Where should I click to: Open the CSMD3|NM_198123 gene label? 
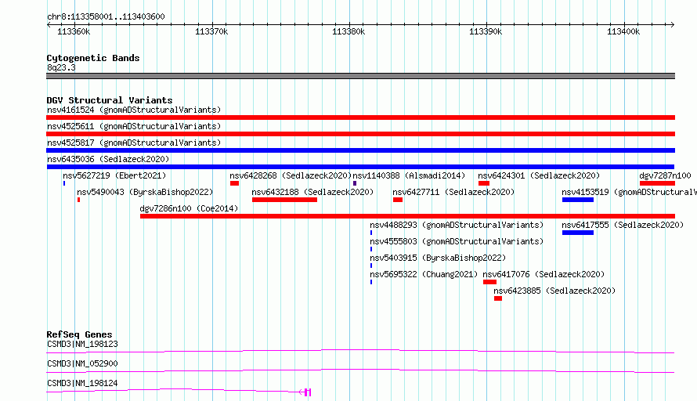[82, 344]
